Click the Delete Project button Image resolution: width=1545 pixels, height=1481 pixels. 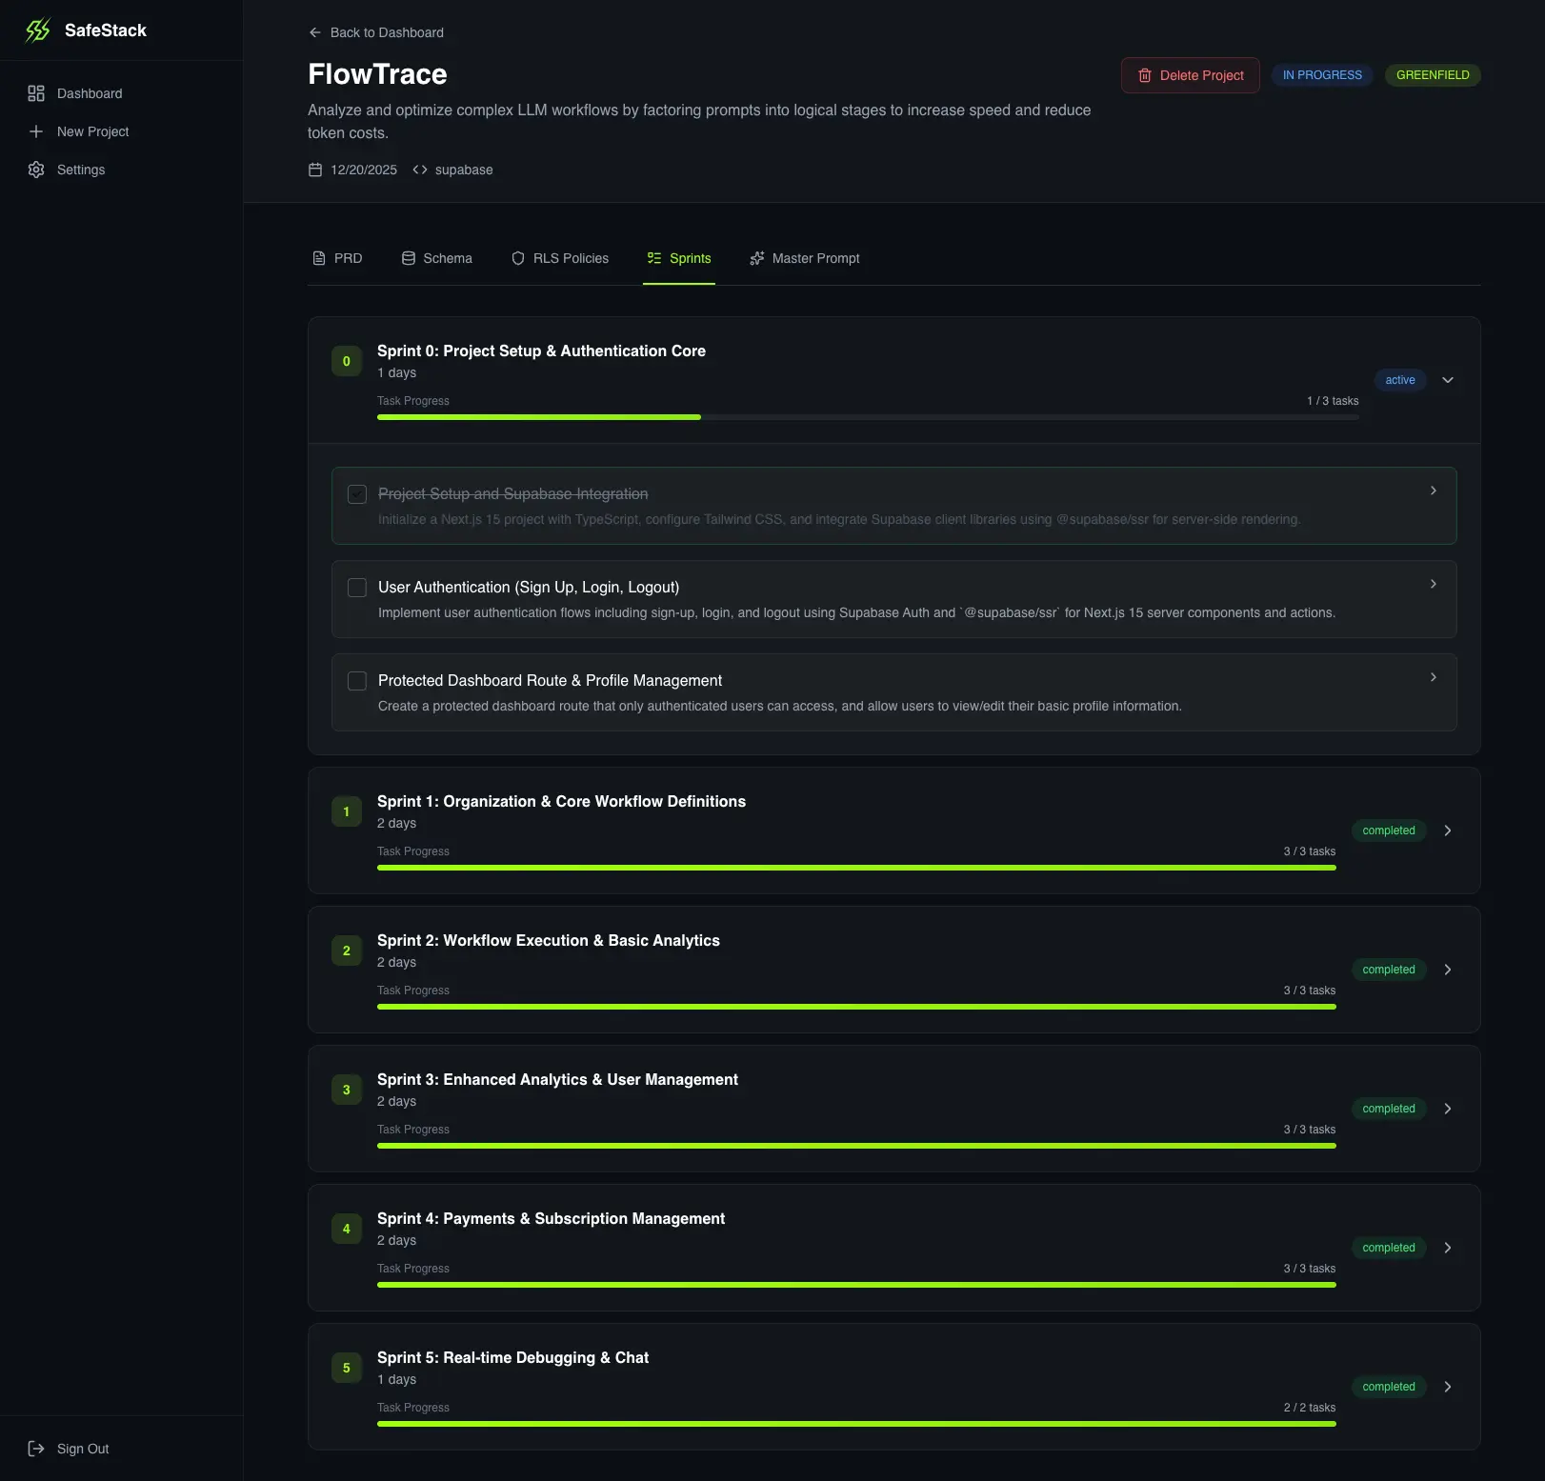click(x=1191, y=75)
